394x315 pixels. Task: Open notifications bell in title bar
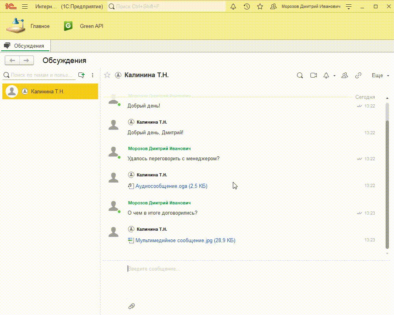(233, 7)
